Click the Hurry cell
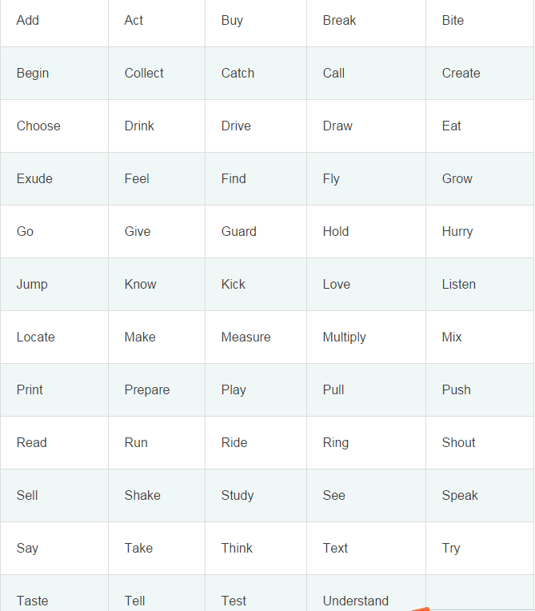Image resolution: width=535 pixels, height=611 pixels. 480,231
